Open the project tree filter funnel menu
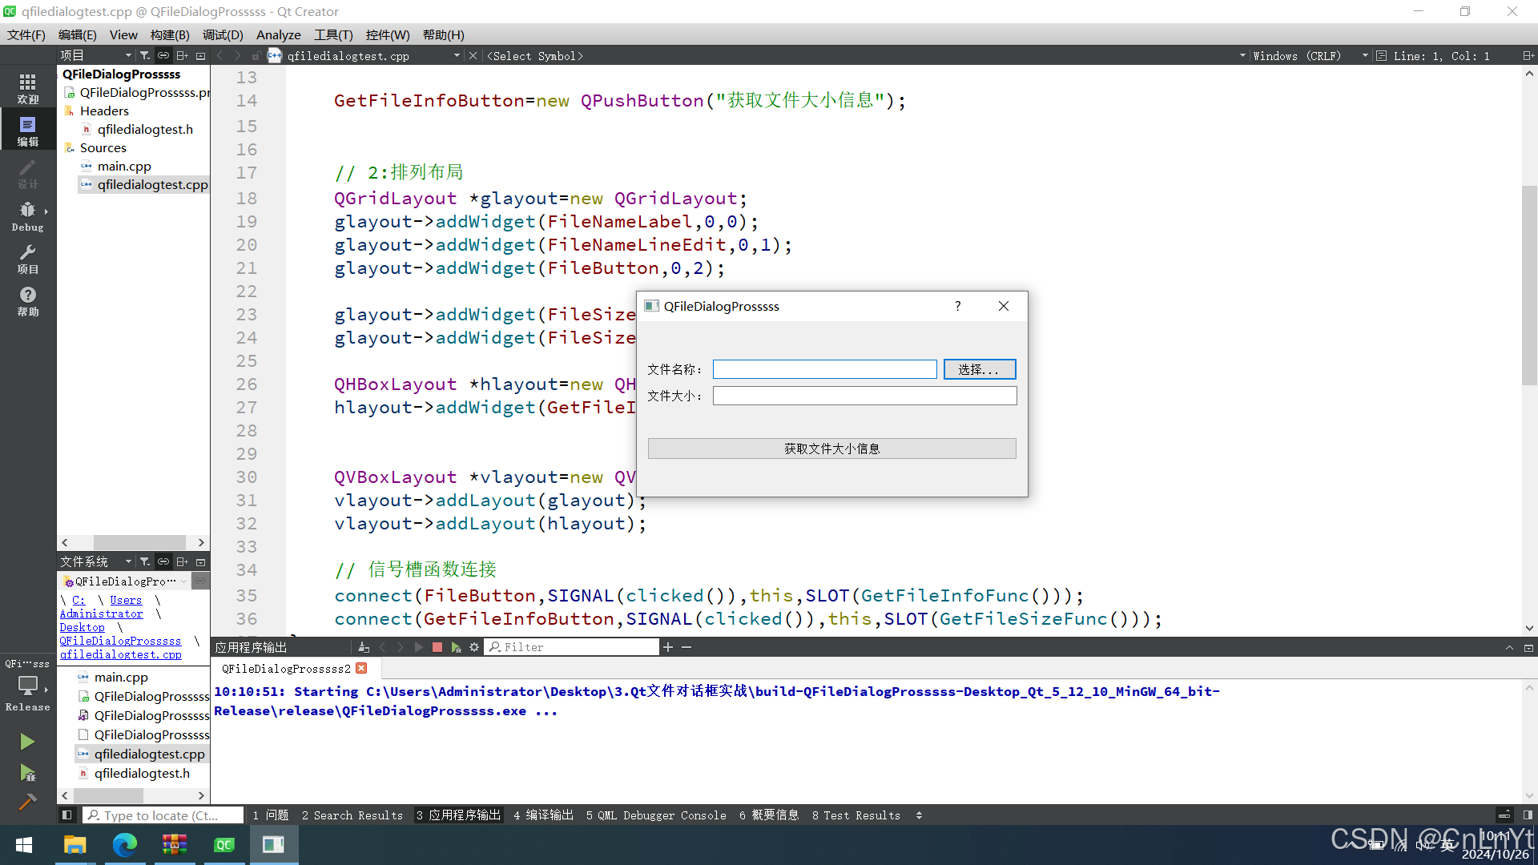This screenshot has width=1538, height=865. tap(145, 56)
